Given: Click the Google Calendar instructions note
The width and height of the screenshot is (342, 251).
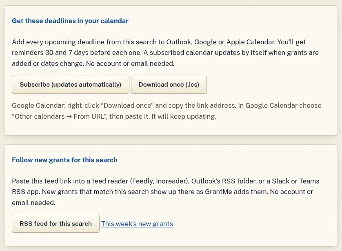Looking at the screenshot, I should pyautogui.click(x=167, y=111).
